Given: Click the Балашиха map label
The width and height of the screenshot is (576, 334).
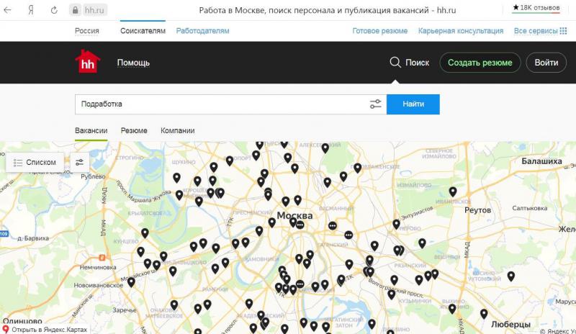Looking at the screenshot, I should coord(541,161).
